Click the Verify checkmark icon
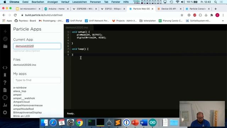The width and height of the screenshot is (227, 128). 5,39
